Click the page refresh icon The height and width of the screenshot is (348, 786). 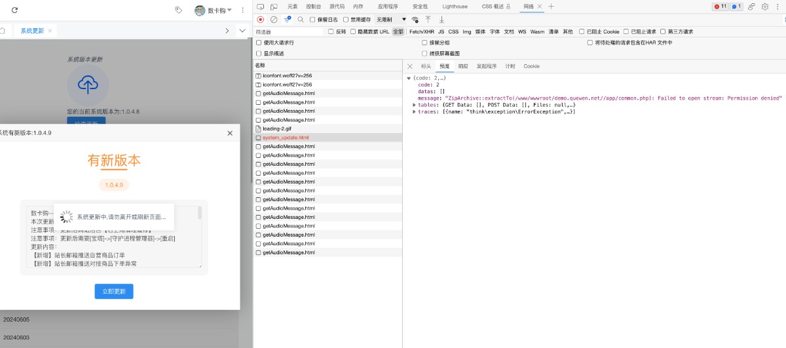[15, 10]
